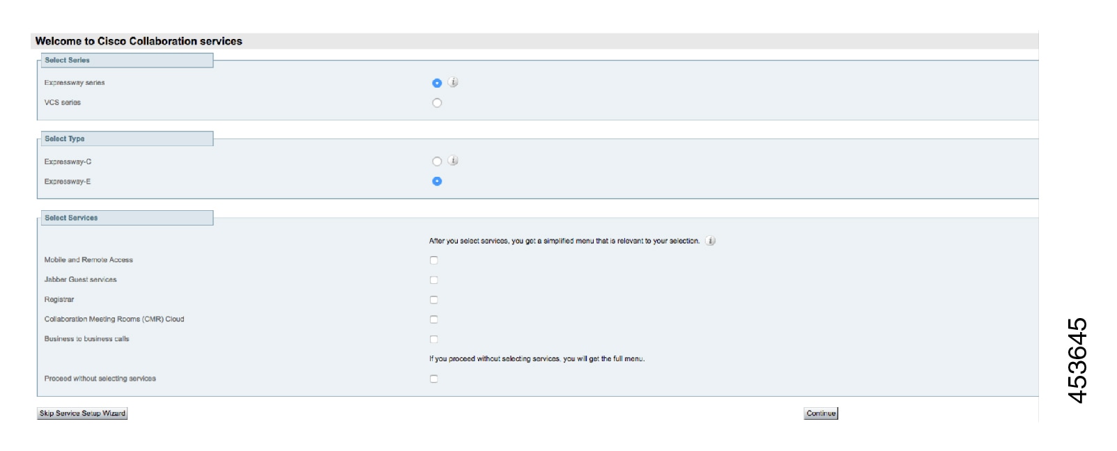The image size is (1117, 451).
Task: Click info icon beside Expressway-C
Action: pos(453,161)
